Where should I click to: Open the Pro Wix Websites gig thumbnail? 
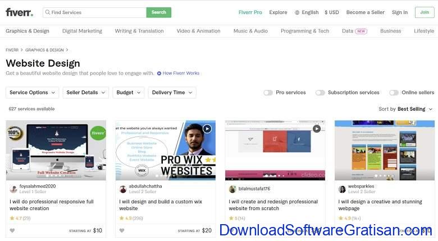pyautogui.click(x=165, y=151)
